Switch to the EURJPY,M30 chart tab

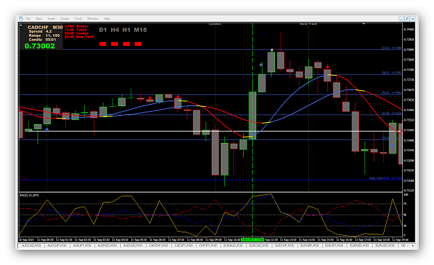pos(334,246)
